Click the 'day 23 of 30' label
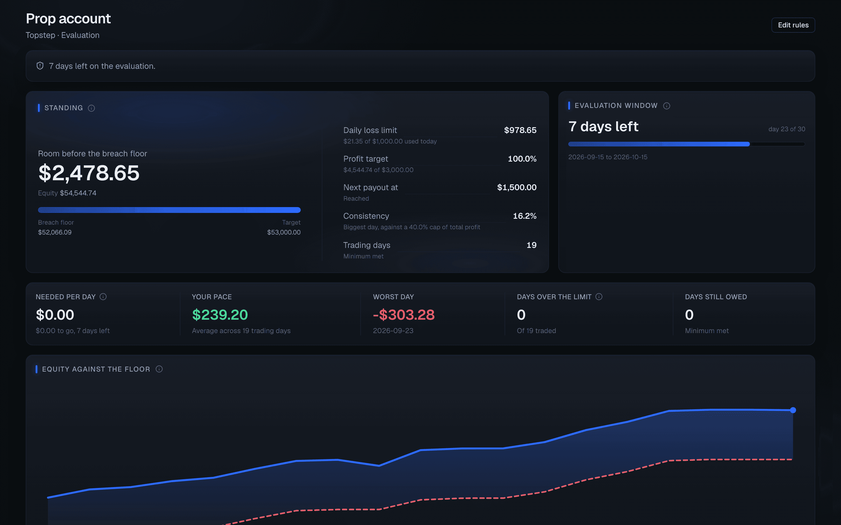 [x=786, y=129]
